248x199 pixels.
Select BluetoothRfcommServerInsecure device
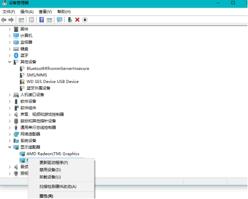58,69
